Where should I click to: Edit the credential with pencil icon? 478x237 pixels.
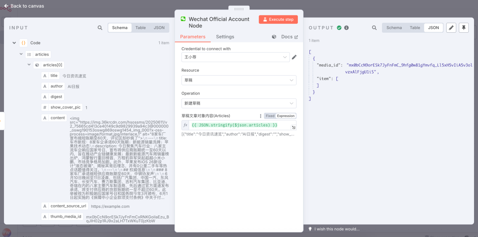(294, 57)
